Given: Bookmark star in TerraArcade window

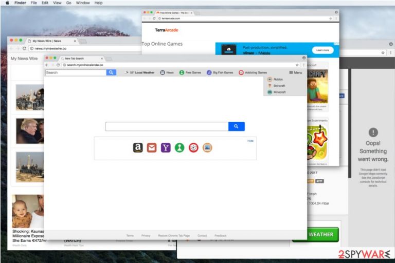Looking at the screenshot, I should click(330, 18).
